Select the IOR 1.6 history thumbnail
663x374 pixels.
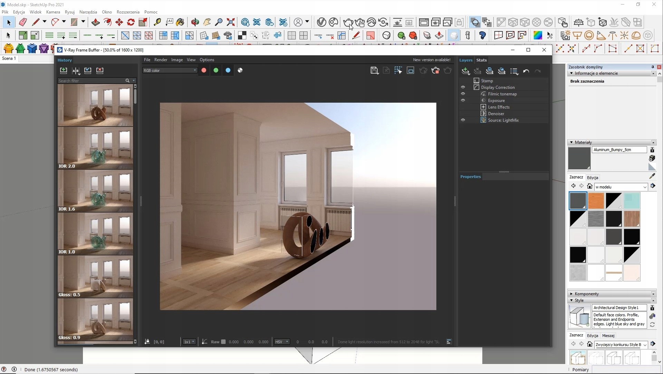[95, 191]
